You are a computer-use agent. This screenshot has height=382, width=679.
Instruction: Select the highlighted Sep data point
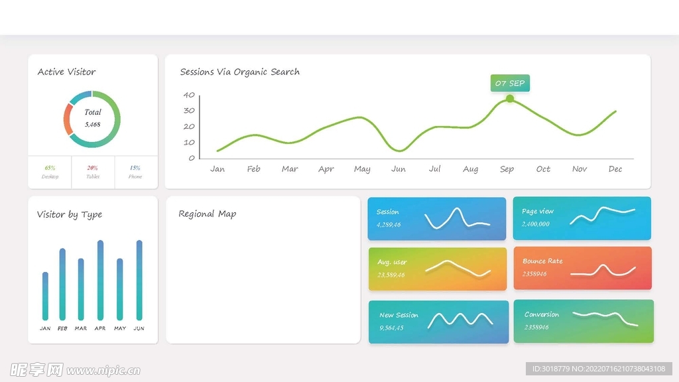[509, 99]
